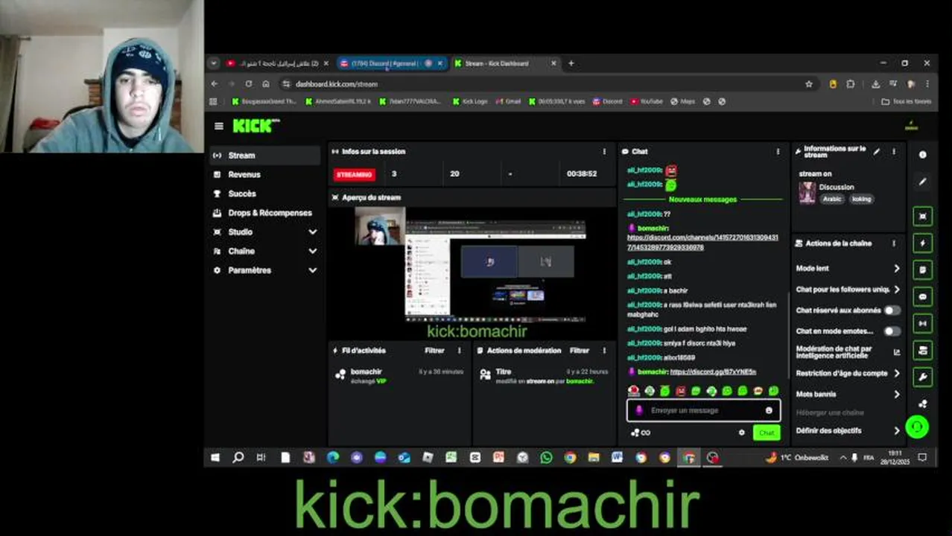Viewport: 952px width, 536px height.
Task: Toggle Chat en mode emotes
Action: [x=892, y=331]
